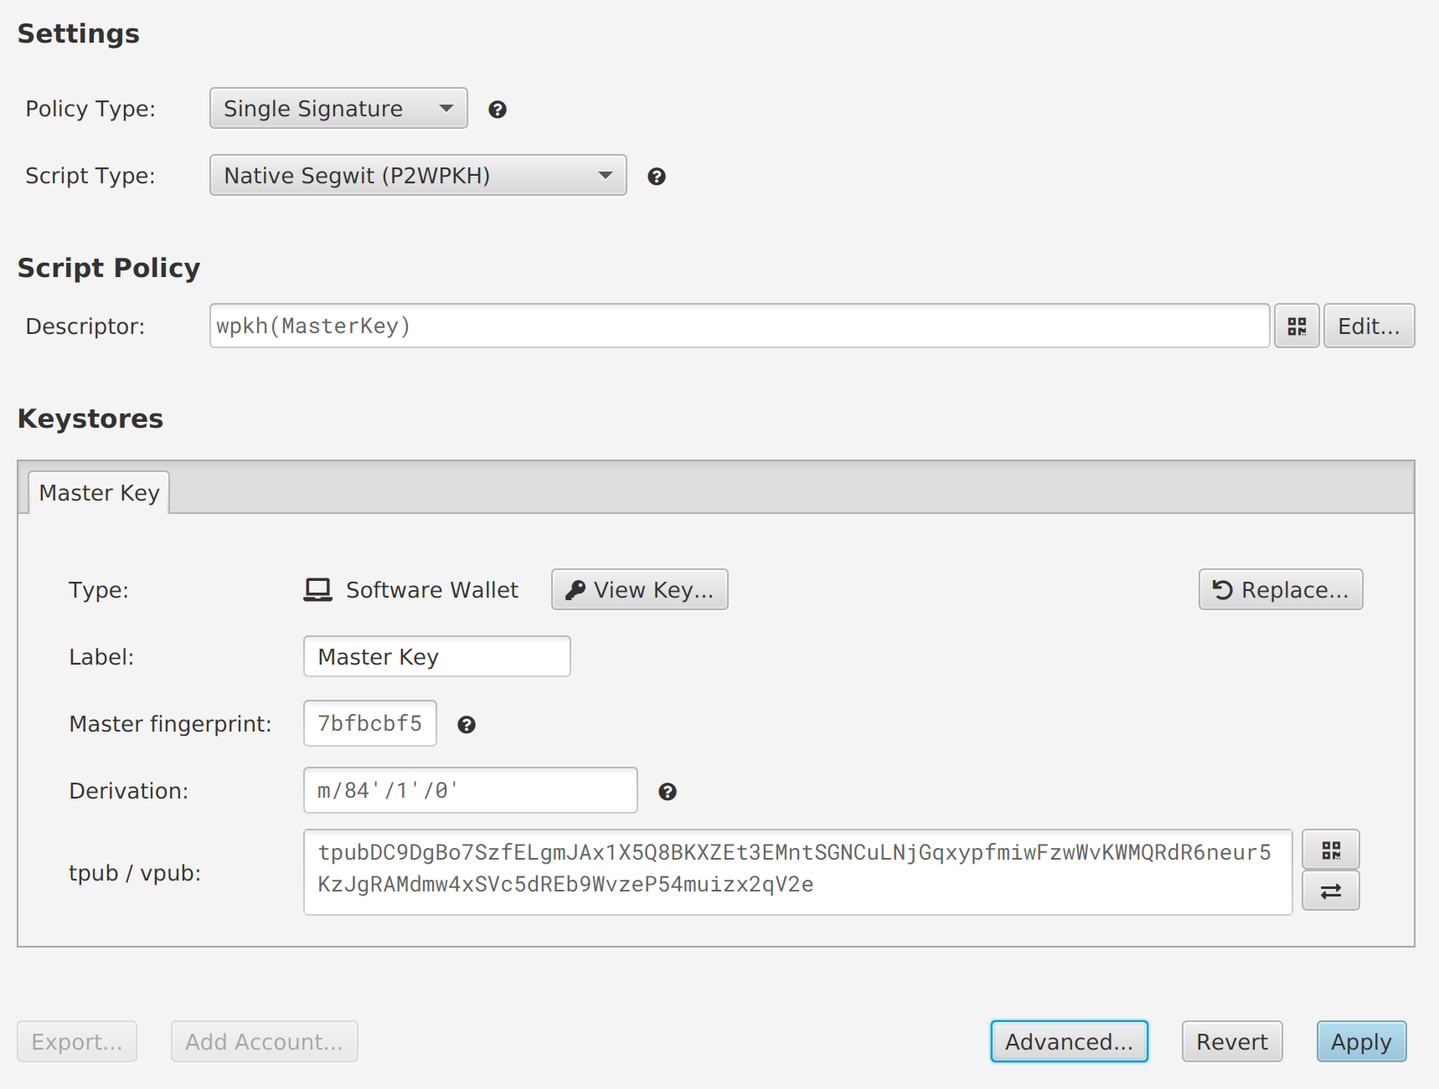Revert the settings changes
The image size is (1439, 1089).
pos(1231,1042)
